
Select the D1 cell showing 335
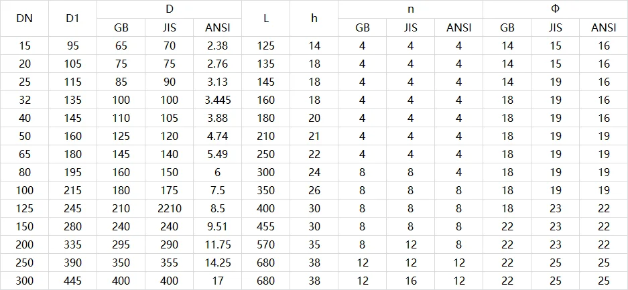(x=73, y=245)
